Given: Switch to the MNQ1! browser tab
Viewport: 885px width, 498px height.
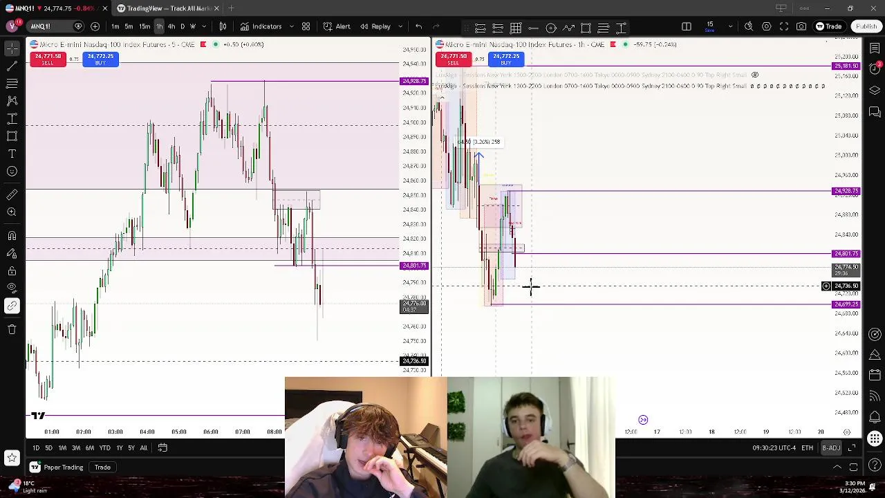Looking at the screenshot, I should pyautogui.click(x=54, y=8).
